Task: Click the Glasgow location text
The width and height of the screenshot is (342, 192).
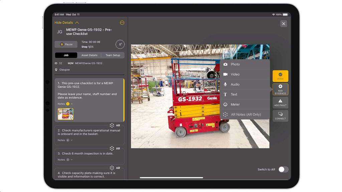Action: (64, 70)
